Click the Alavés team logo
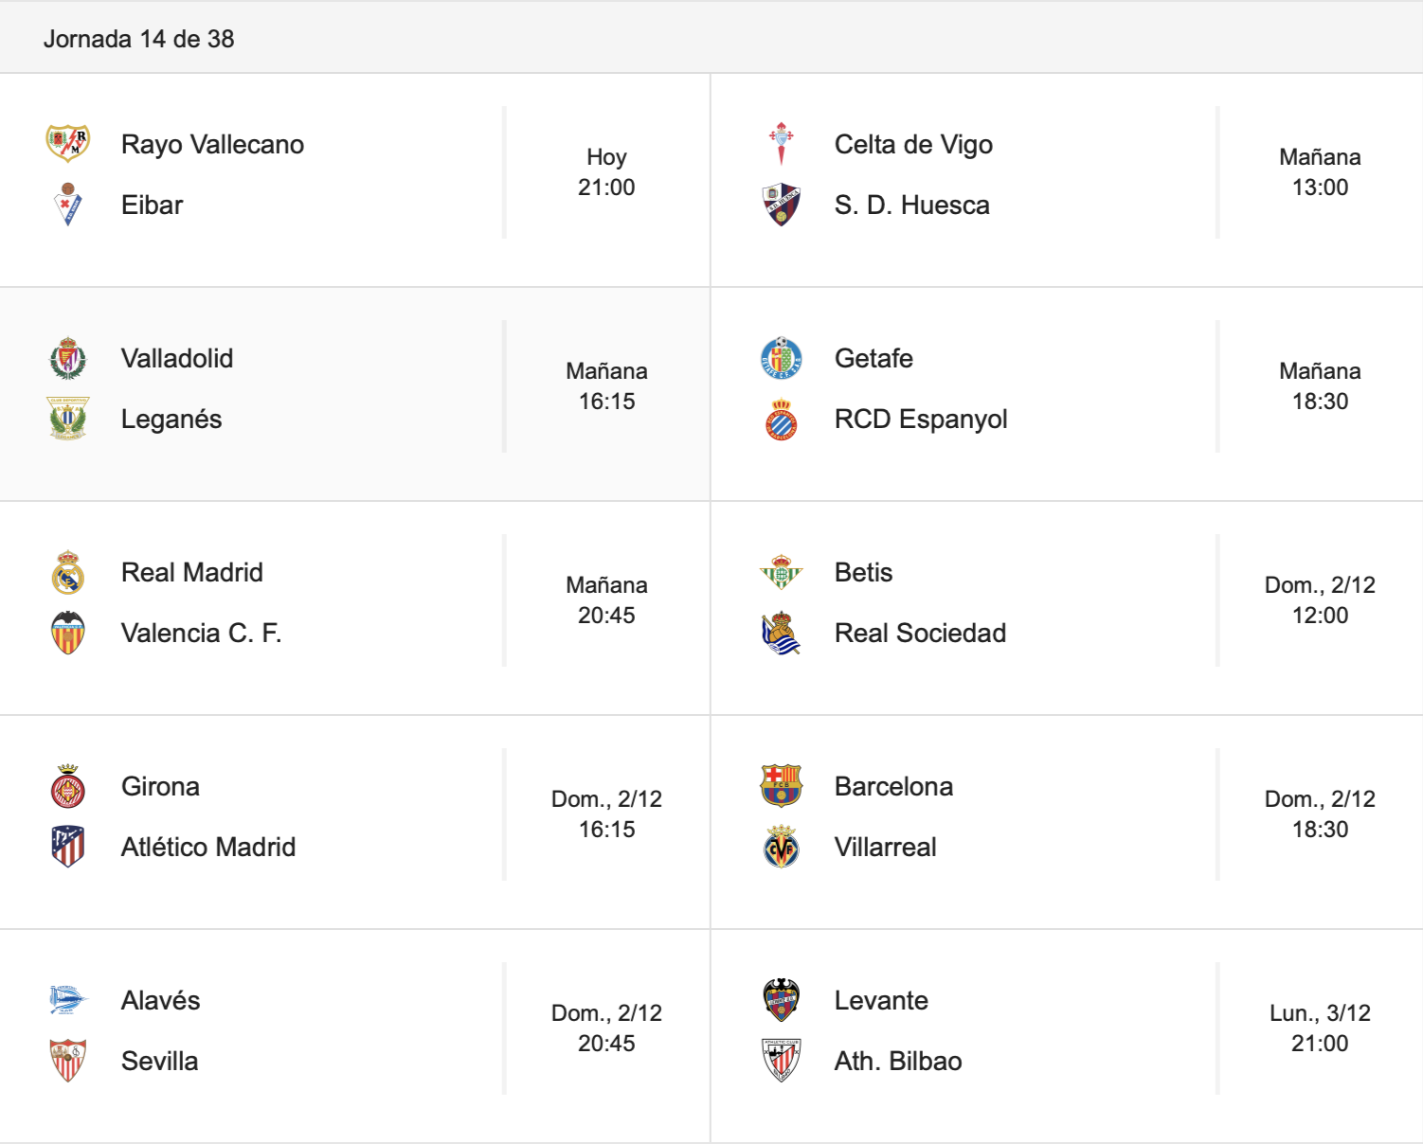The image size is (1423, 1144). (68, 1000)
